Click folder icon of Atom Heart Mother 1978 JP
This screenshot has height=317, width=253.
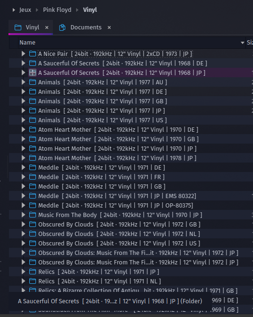click(x=33, y=158)
